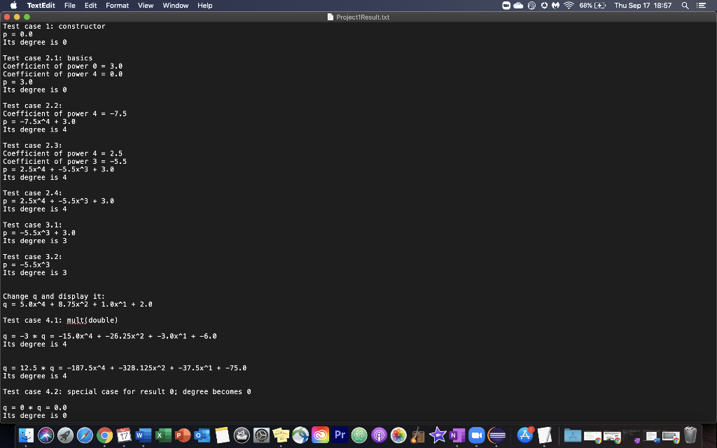Open the View menu
717x448 pixels.
146,6
